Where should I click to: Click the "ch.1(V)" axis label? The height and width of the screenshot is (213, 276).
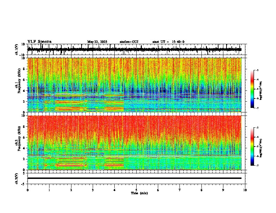(17, 49)
